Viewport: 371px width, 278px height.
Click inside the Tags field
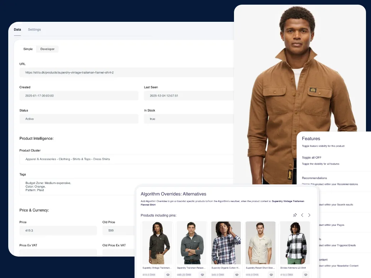[107, 187]
